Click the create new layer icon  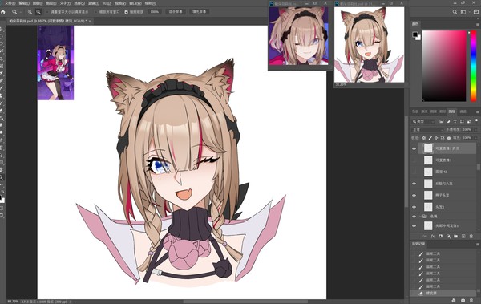[463, 236]
